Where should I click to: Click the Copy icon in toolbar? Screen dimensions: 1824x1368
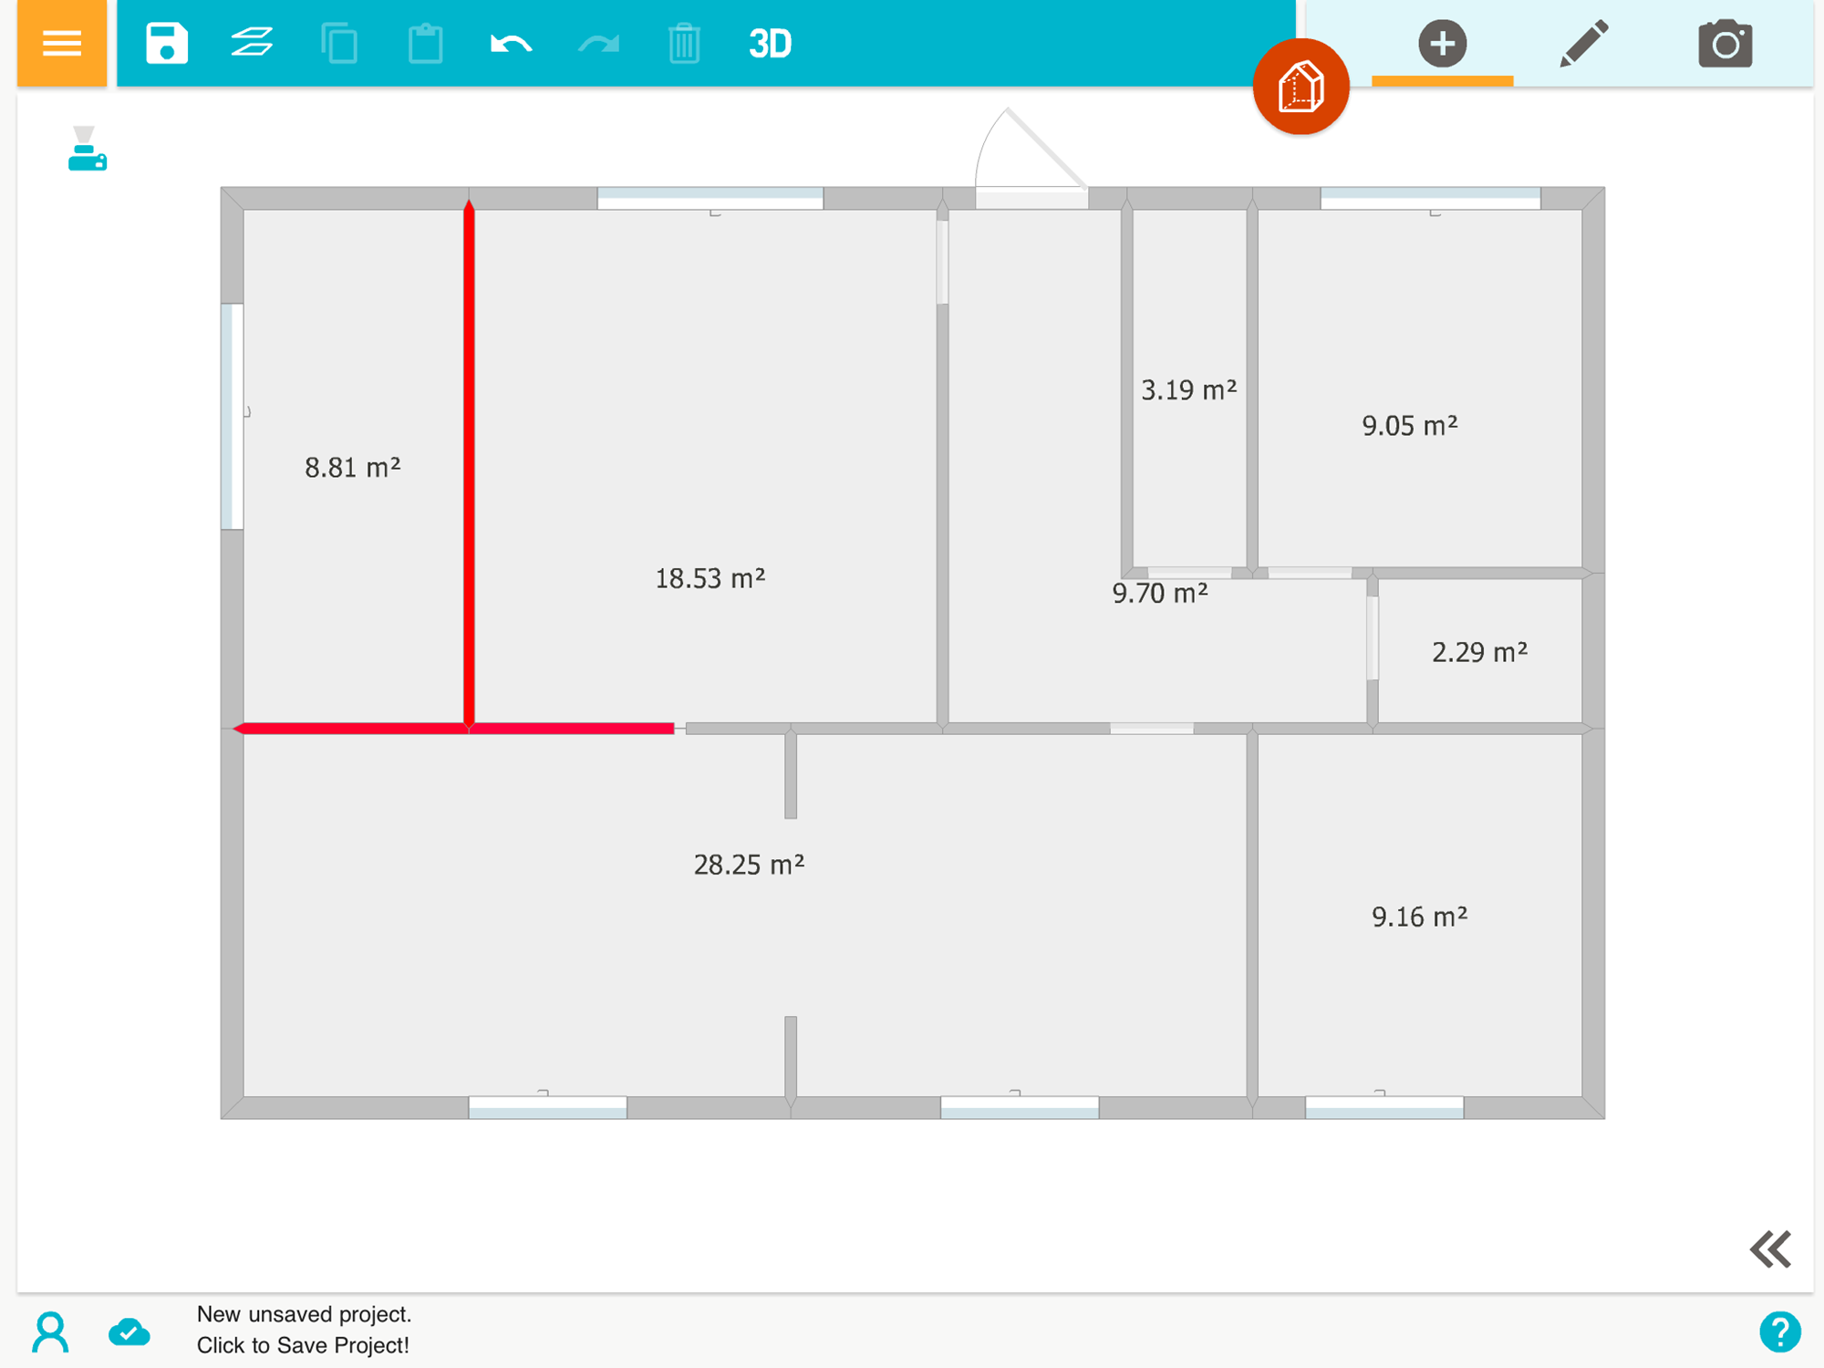pos(339,43)
